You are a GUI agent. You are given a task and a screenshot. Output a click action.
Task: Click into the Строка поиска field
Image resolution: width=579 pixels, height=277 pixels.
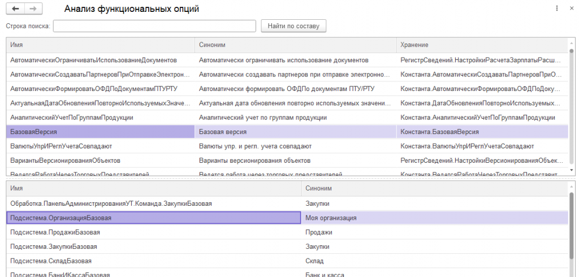tap(154, 26)
